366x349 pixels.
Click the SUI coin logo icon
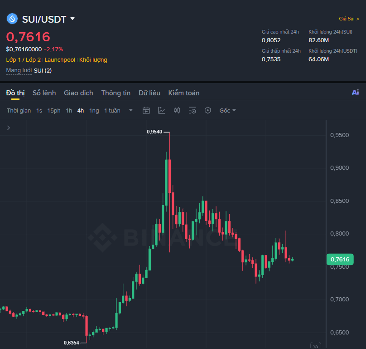point(12,19)
